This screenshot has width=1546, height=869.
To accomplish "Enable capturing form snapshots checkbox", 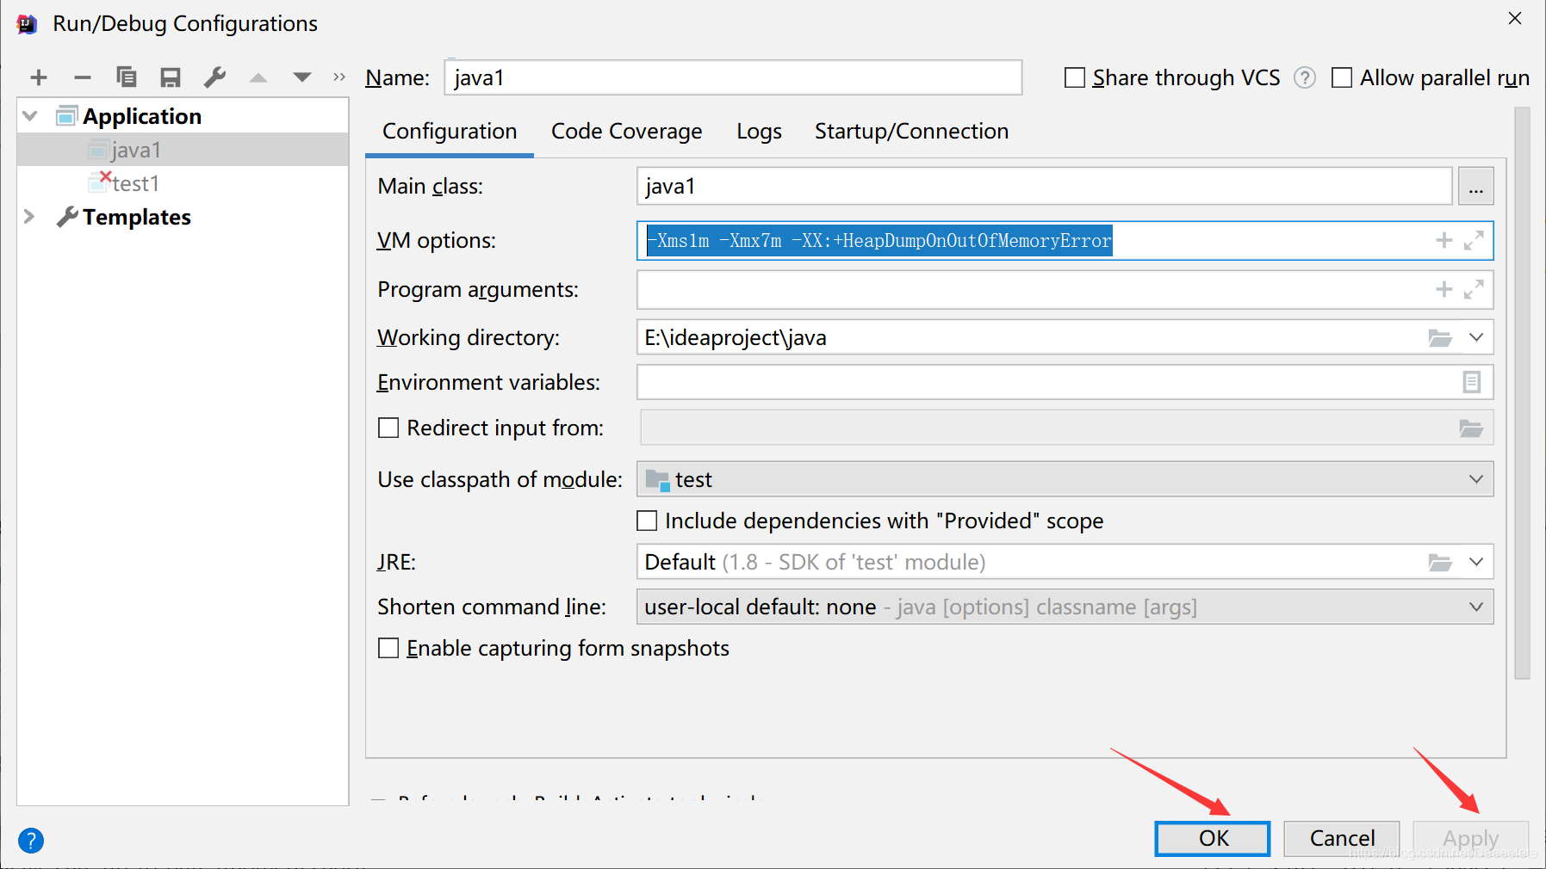I will (388, 649).
